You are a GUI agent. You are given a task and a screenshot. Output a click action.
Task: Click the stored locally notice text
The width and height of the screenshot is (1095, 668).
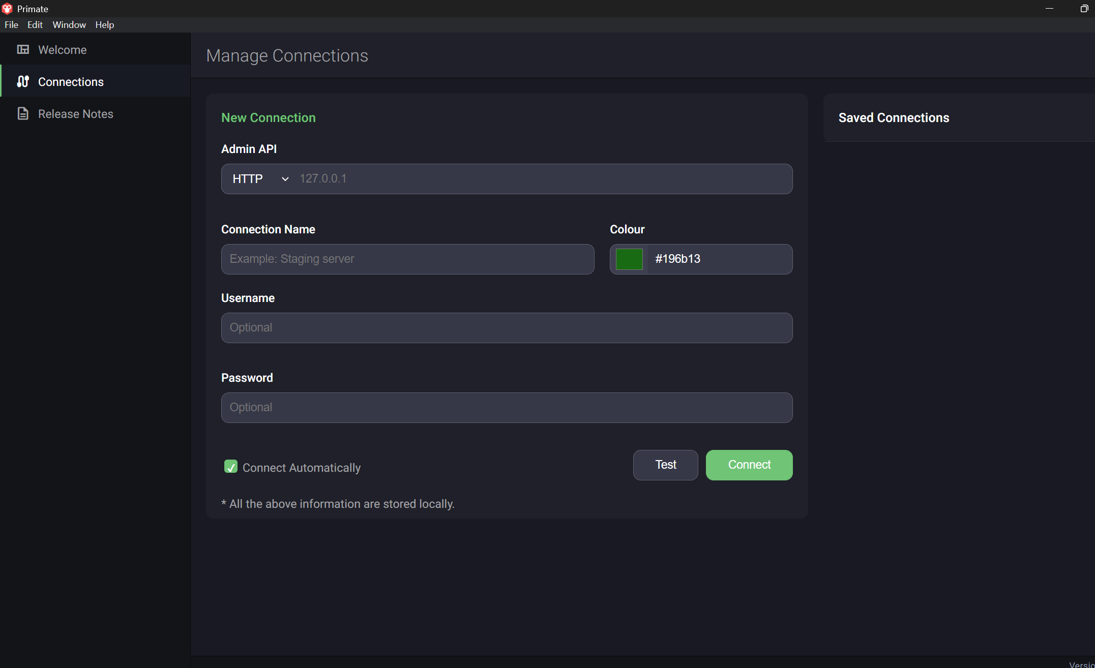click(338, 504)
